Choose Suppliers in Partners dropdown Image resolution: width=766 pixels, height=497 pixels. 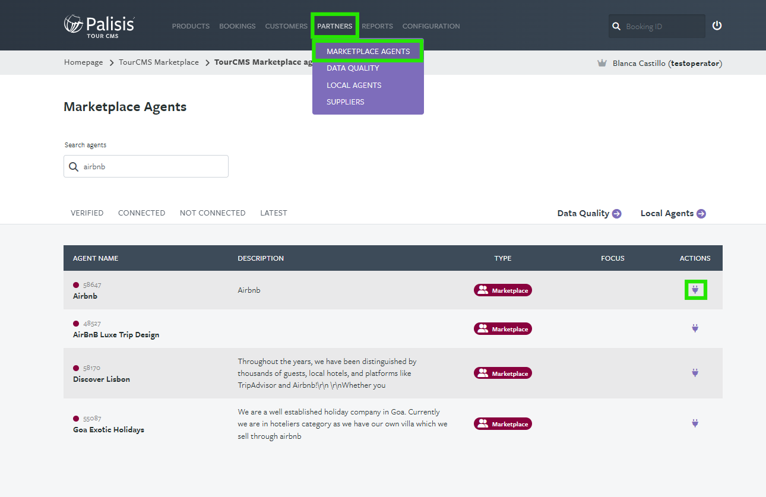click(346, 102)
